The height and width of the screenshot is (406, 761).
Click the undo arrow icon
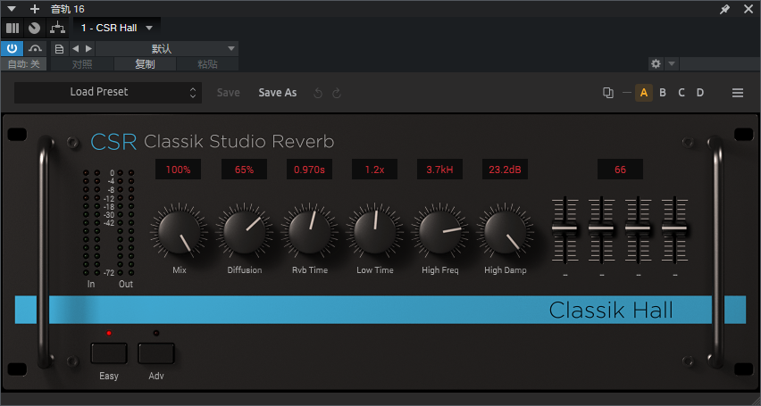(x=318, y=93)
